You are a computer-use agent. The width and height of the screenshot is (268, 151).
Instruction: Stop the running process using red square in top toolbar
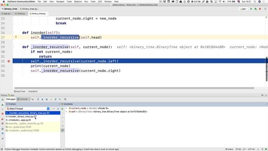pyautogui.click(x=260, y=9)
